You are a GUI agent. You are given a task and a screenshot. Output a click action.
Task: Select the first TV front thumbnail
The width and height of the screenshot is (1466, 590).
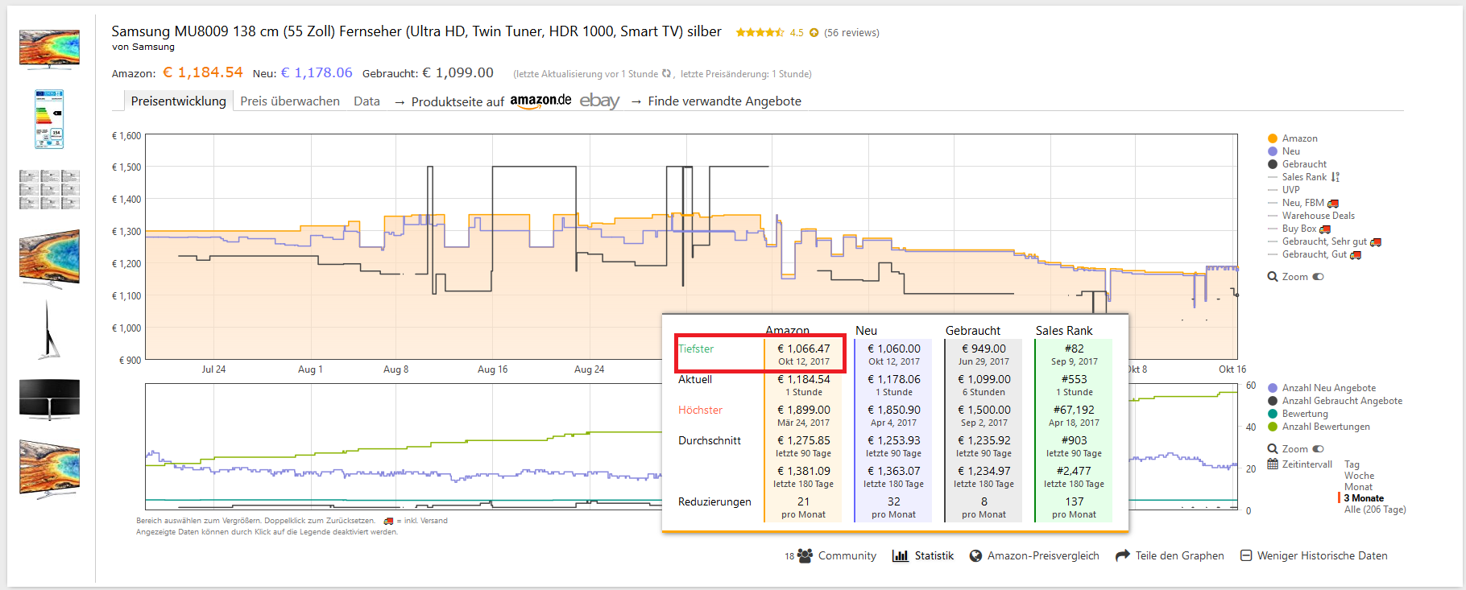tap(49, 49)
